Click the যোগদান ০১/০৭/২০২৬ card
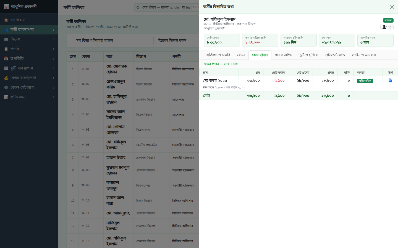 click(x=337, y=40)
